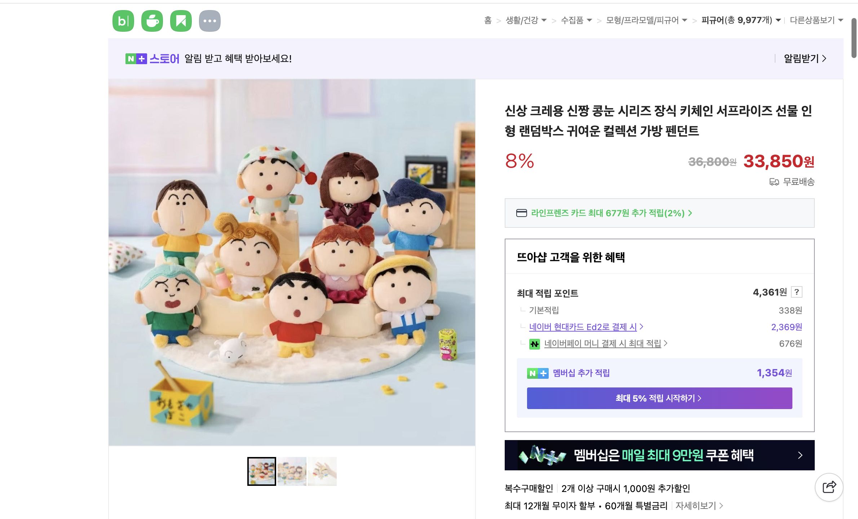Save the product with the Keep bookmark icon

coord(181,21)
